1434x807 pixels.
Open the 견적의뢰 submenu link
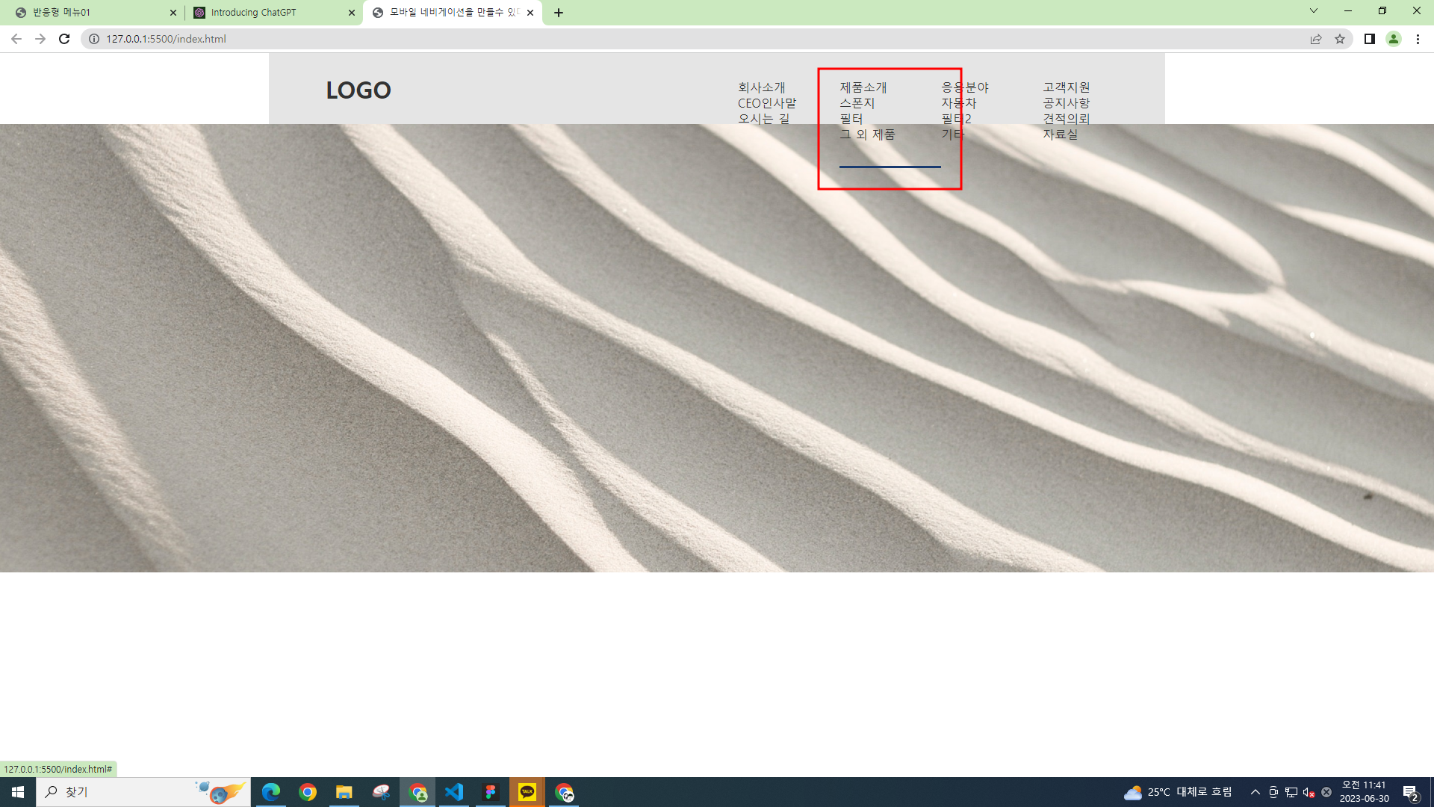pos(1067,119)
